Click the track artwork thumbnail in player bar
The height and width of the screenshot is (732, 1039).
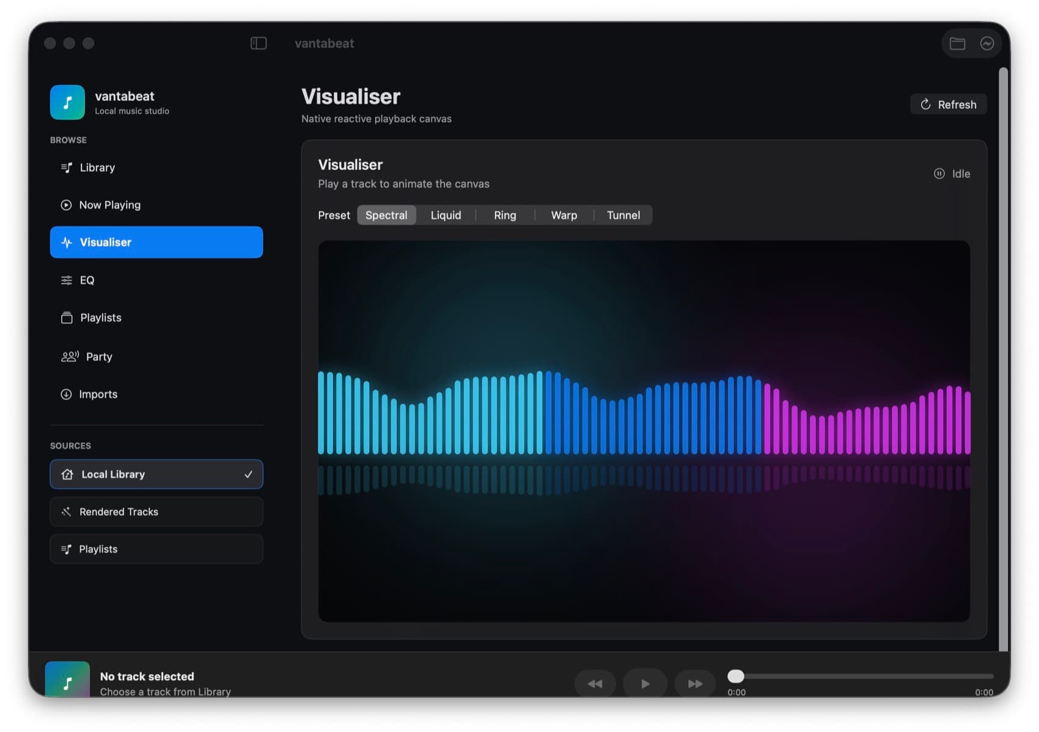tap(67, 679)
